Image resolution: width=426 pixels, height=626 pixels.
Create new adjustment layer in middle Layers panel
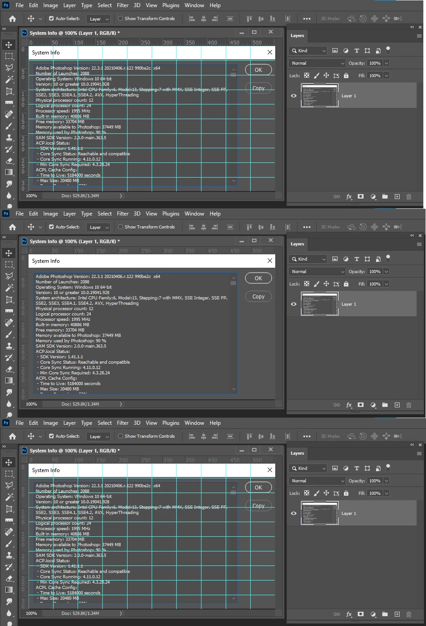point(373,405)
